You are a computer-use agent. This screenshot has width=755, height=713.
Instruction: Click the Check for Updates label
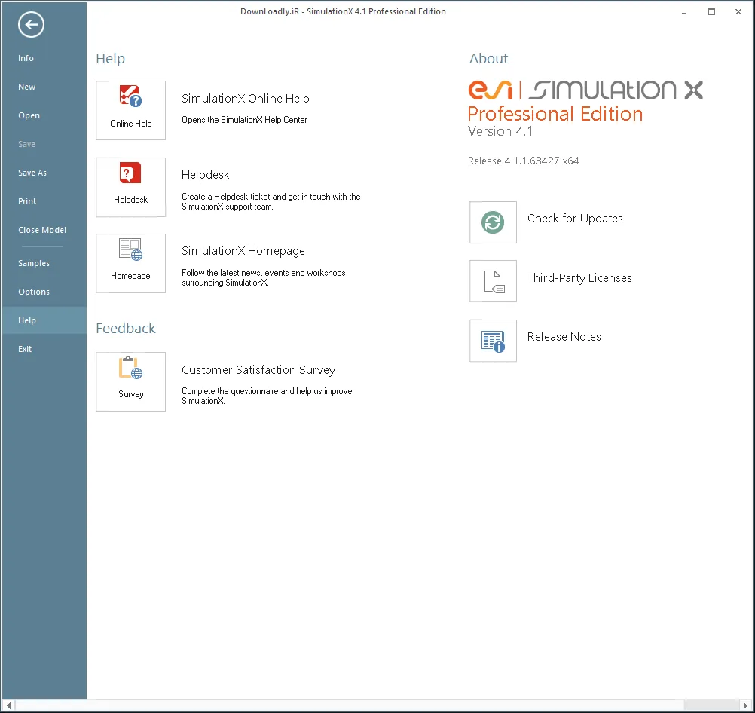click(x=575, y=219)
